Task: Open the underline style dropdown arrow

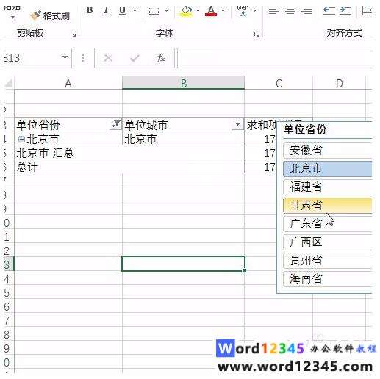Action: (x=135, y=10)
